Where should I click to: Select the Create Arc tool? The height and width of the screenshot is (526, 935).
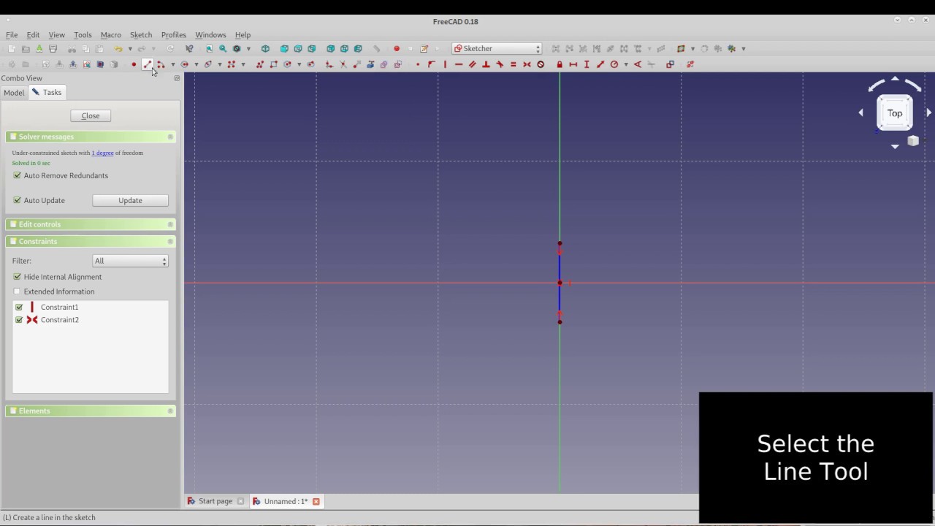(161, 64)
